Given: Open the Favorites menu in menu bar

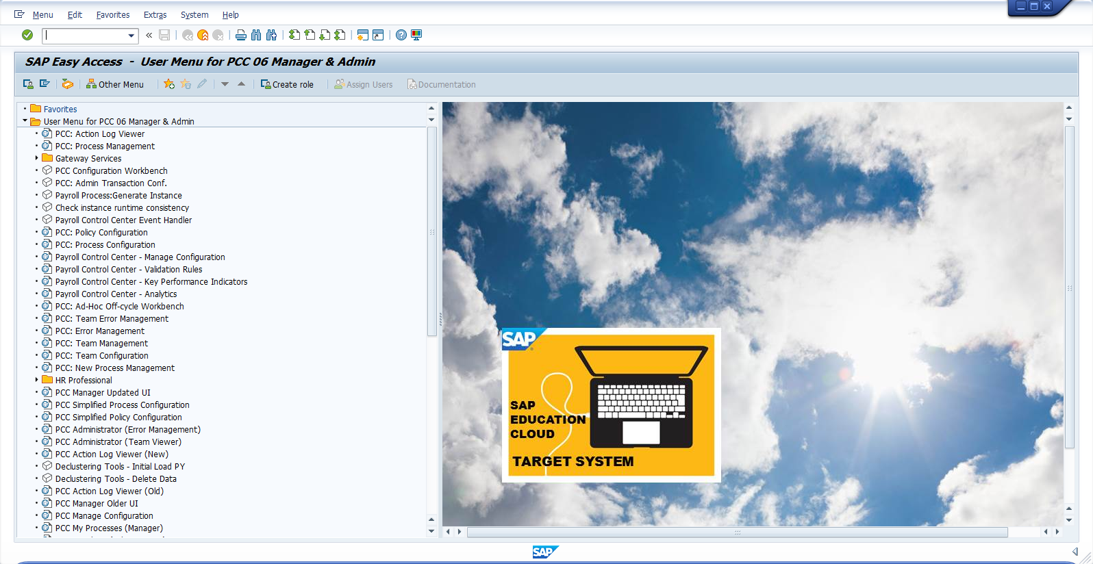Looking at the screenshot, I should click(112, 14).
